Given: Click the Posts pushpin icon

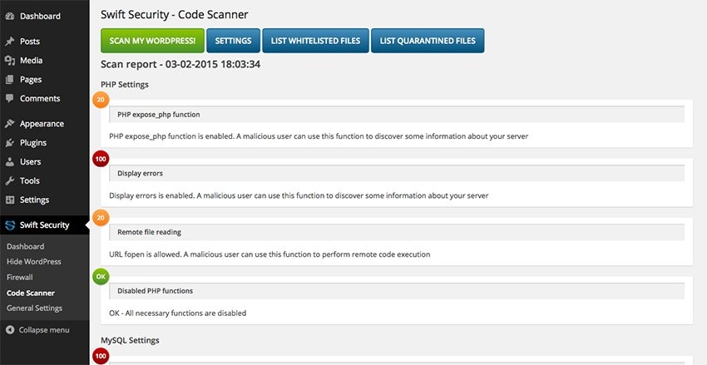Looking at the screenshot, I should tap(9, 42).
